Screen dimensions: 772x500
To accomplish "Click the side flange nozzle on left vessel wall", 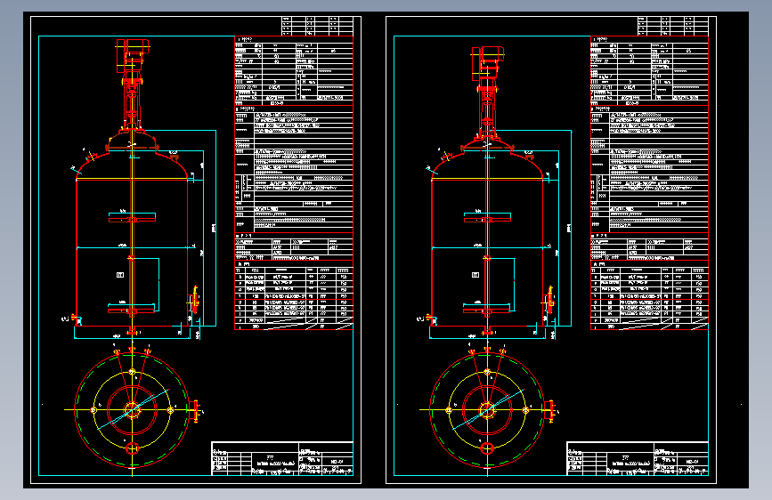I will [193, 299].
